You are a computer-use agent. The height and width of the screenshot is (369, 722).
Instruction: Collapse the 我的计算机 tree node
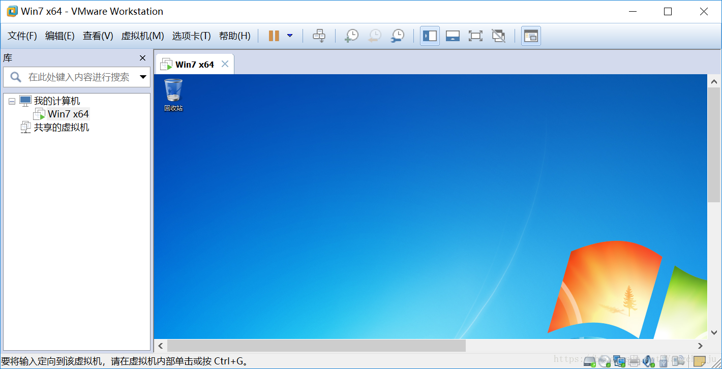click(12, 102)
